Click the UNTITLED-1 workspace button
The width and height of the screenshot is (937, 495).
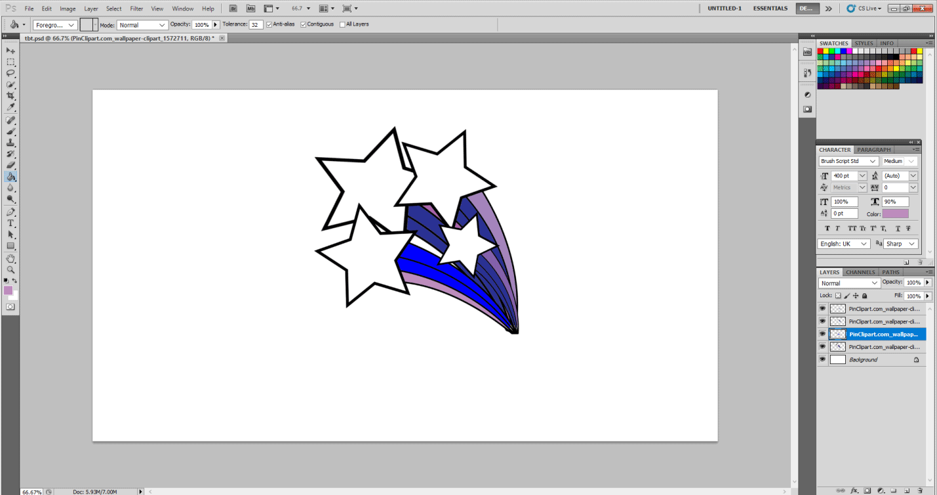pyautogui.click(x=725, y=9)
